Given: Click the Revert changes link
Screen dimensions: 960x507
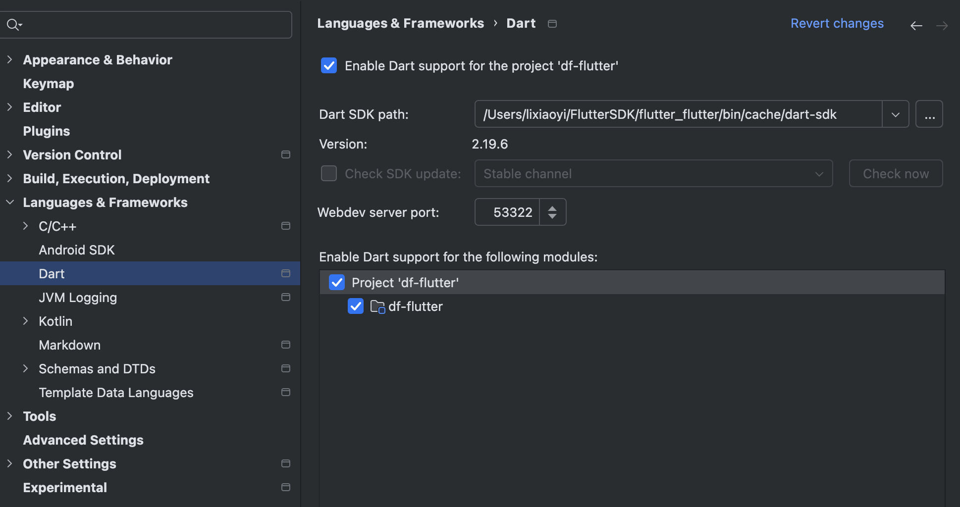Looking at the screenshot, I should (837, 23).
